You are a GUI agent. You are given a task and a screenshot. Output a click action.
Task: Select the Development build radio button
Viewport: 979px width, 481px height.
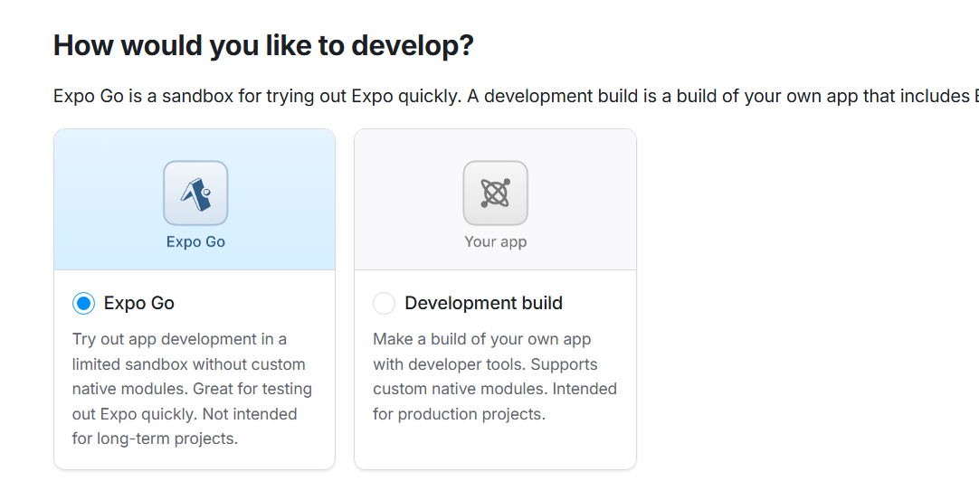[x=384, y=304]
